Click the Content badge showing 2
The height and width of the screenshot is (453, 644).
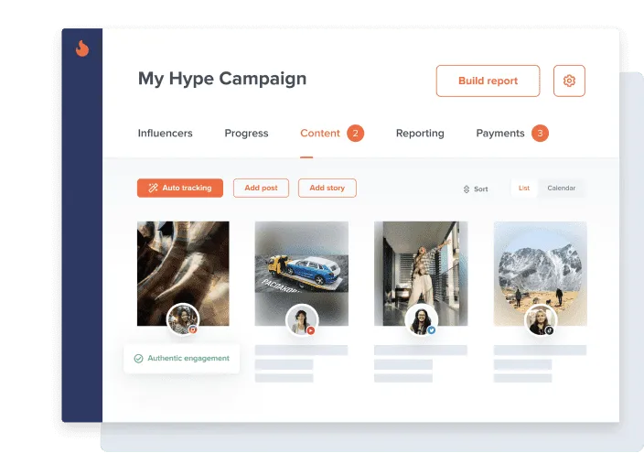[x=355, y=134]
